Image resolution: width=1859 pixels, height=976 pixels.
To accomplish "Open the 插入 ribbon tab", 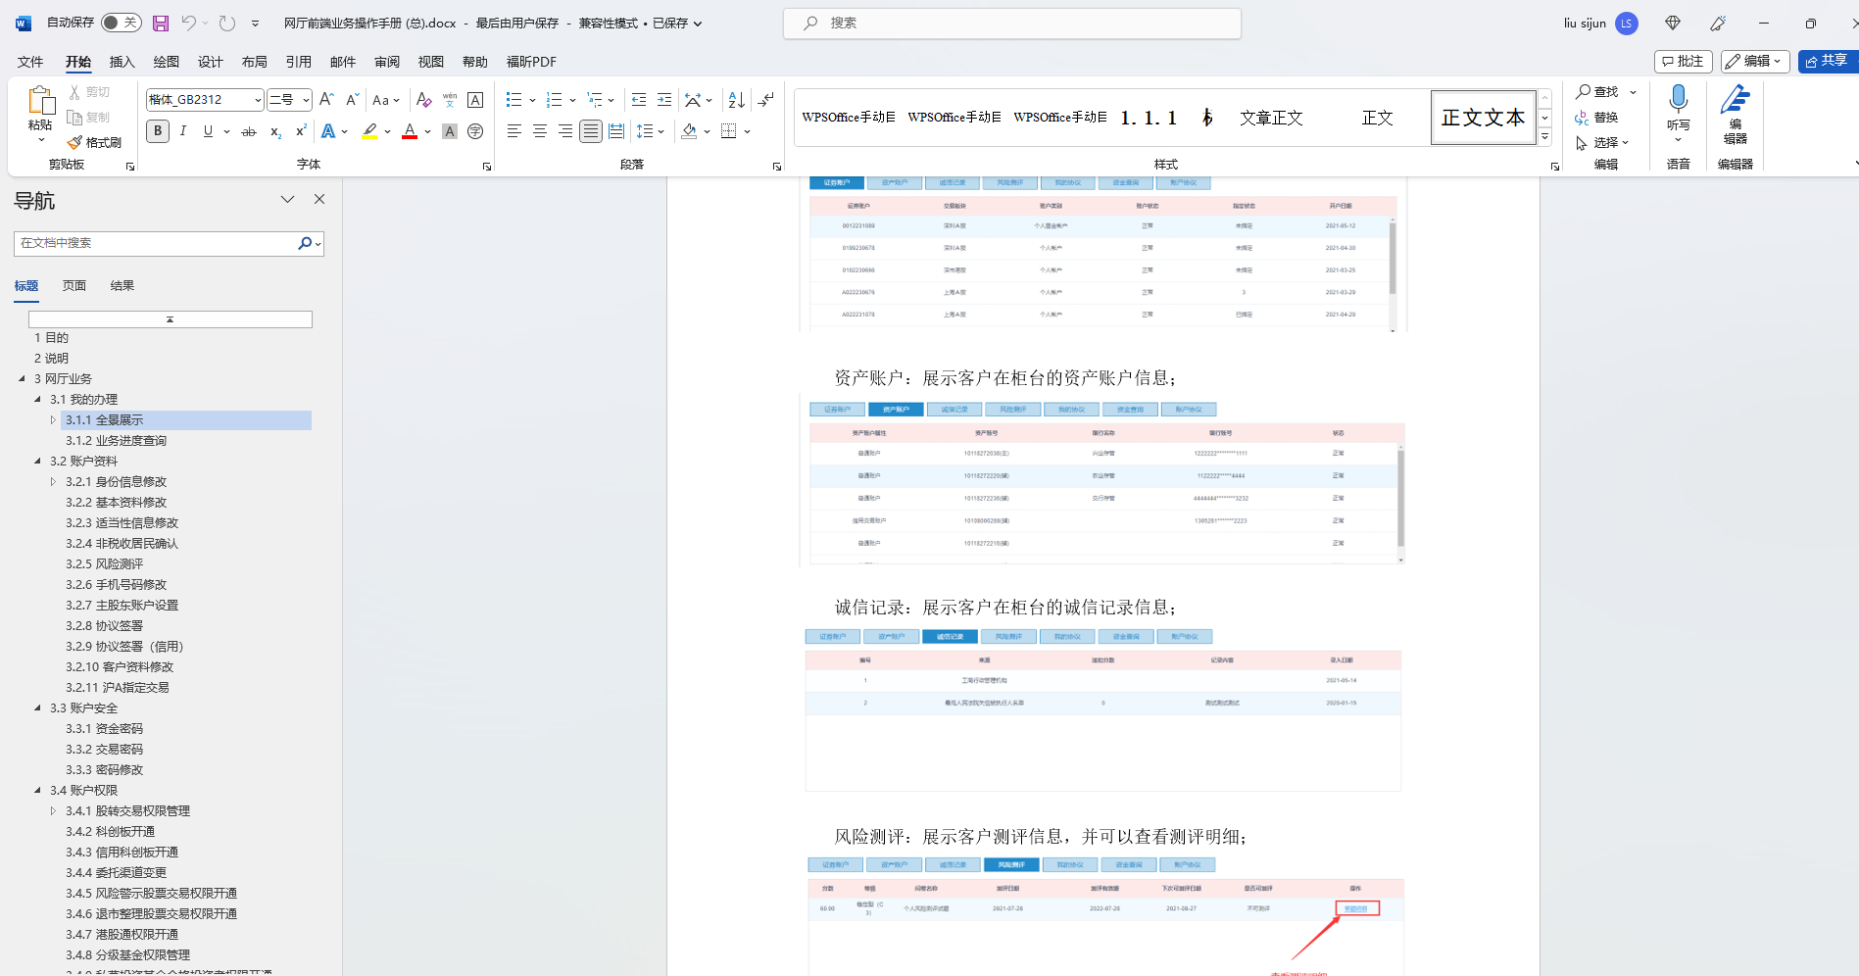I will [x=122, y=62].
